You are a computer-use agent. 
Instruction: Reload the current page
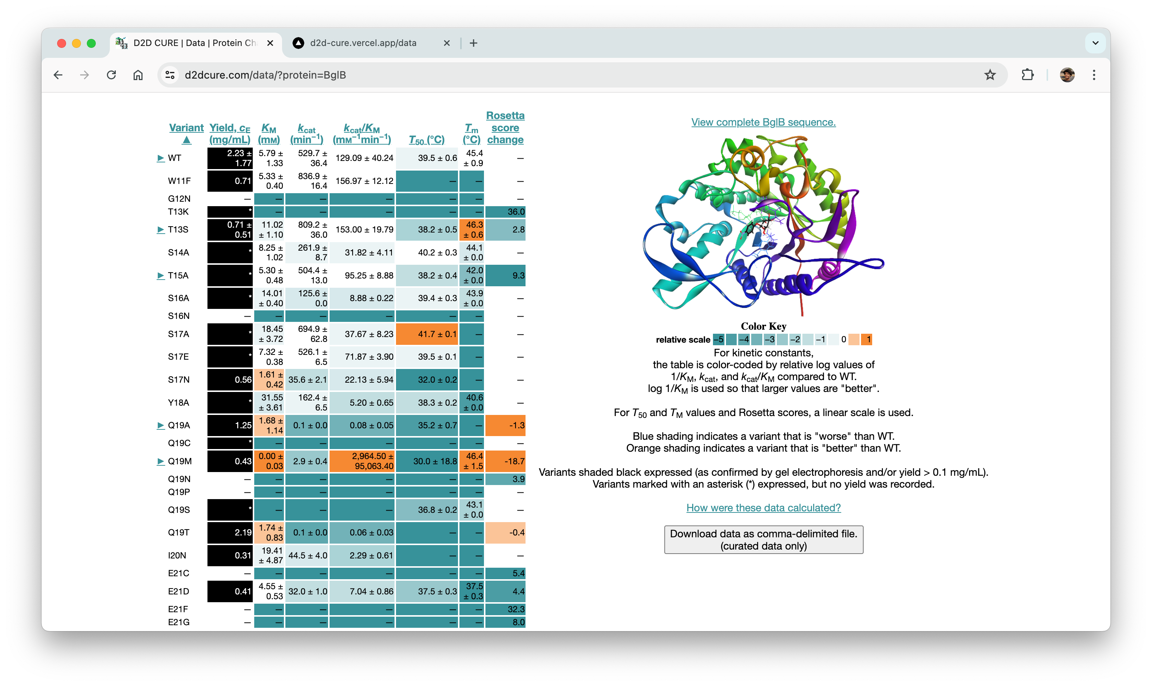111,75
